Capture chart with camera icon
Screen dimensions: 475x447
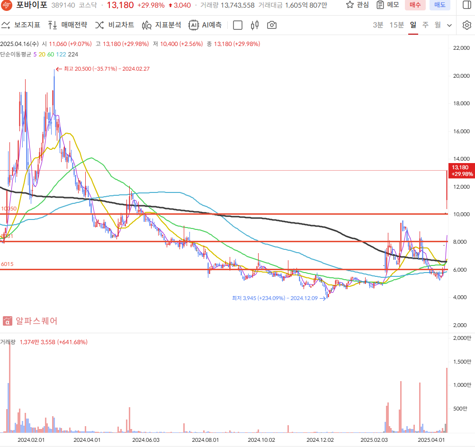[x=272, y=25]
